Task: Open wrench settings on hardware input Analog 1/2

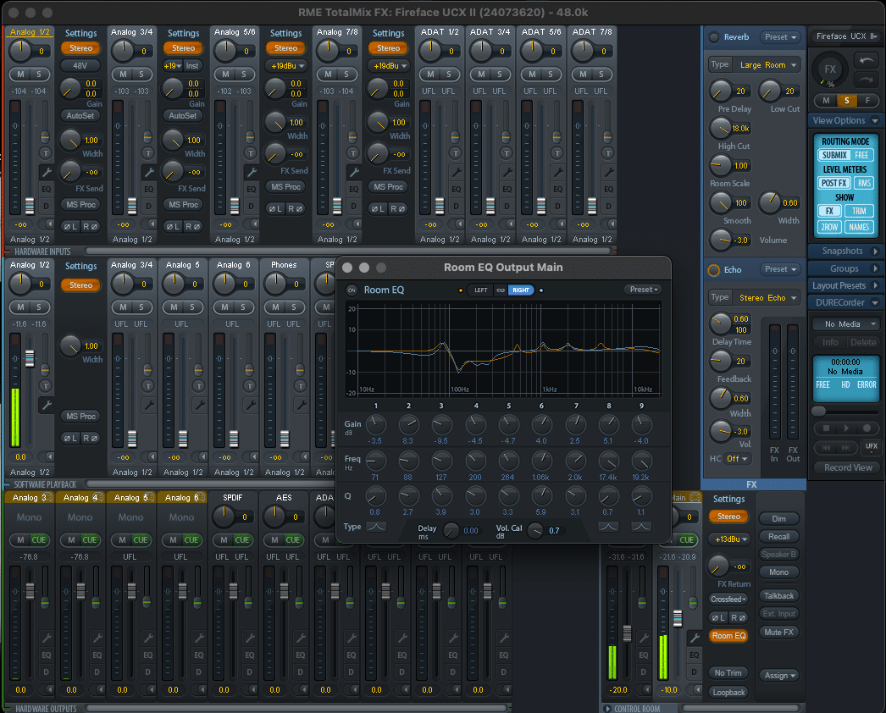Action: click(46, 172)
